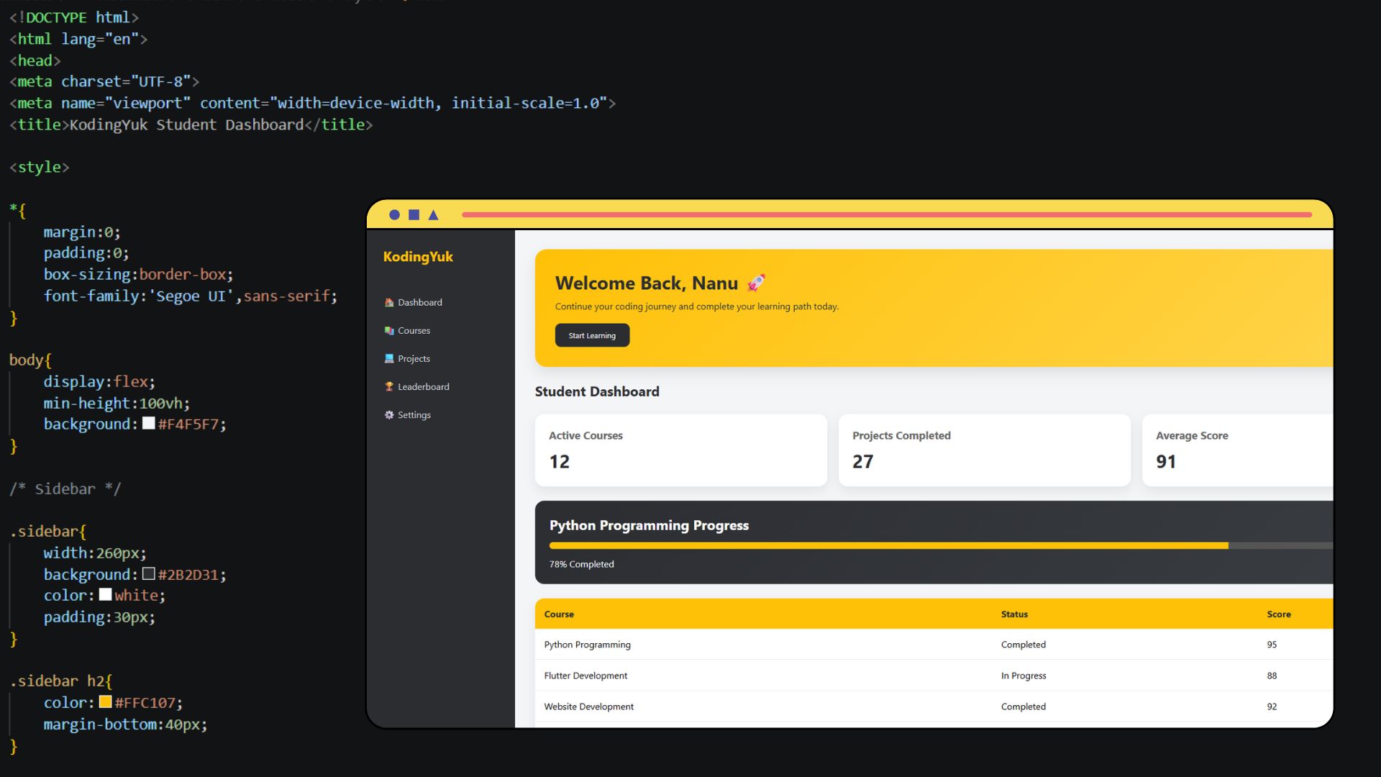Screen dimensions: 1381x777
Task: Open the Courses menu item
Action: click(407, 330)
